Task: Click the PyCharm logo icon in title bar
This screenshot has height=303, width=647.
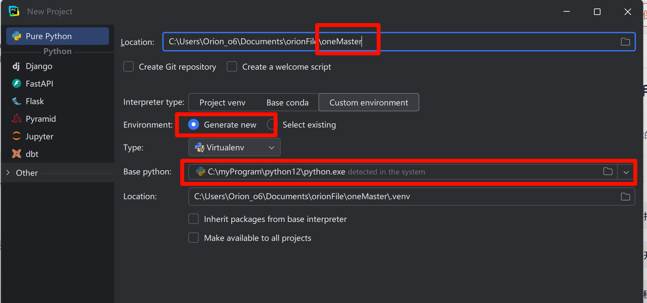Action: coord(14,11)
